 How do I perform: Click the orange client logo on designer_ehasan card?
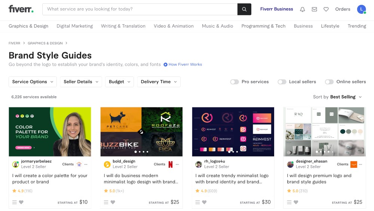click(x=354, y=164)
